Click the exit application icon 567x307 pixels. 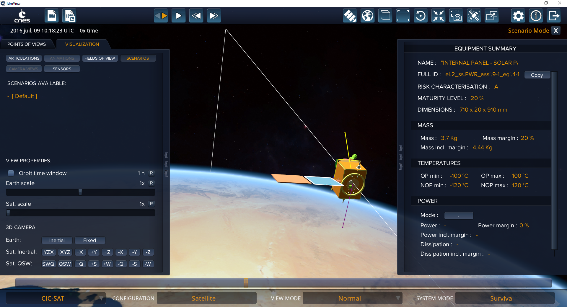click(554, 16)
